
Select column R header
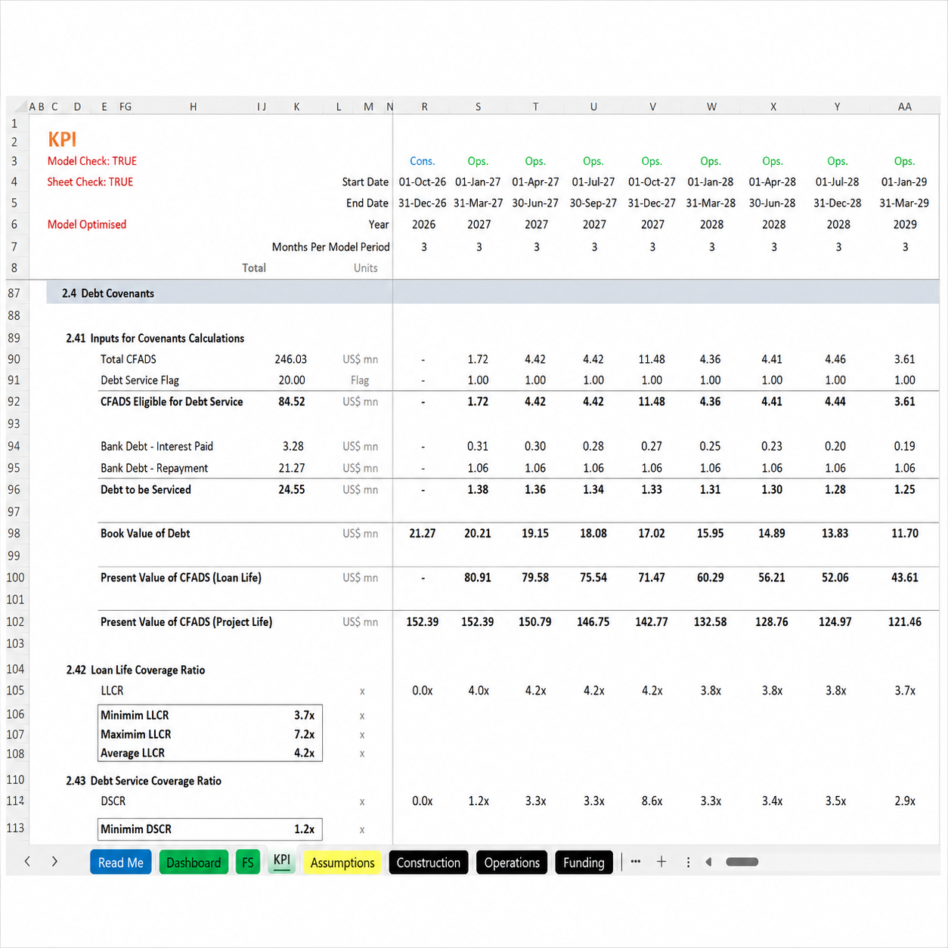[424, 107]
